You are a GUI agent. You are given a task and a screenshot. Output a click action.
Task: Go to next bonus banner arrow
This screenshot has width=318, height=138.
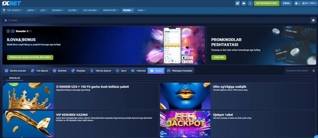click(13, 31)
